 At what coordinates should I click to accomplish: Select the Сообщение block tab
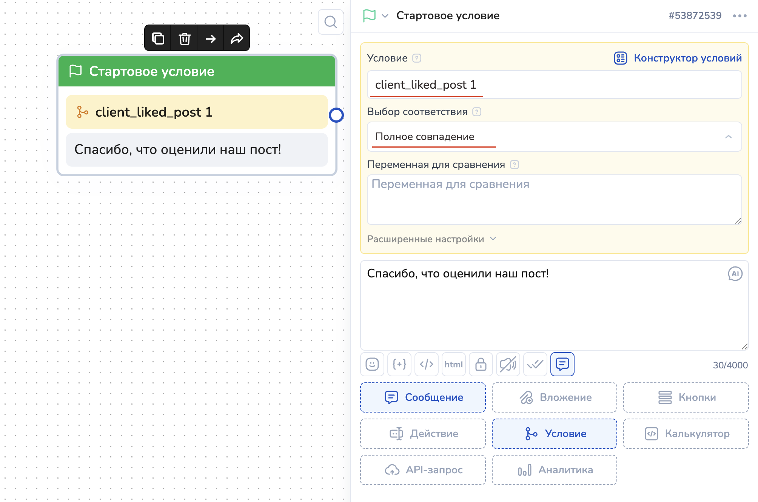[423, 397]
